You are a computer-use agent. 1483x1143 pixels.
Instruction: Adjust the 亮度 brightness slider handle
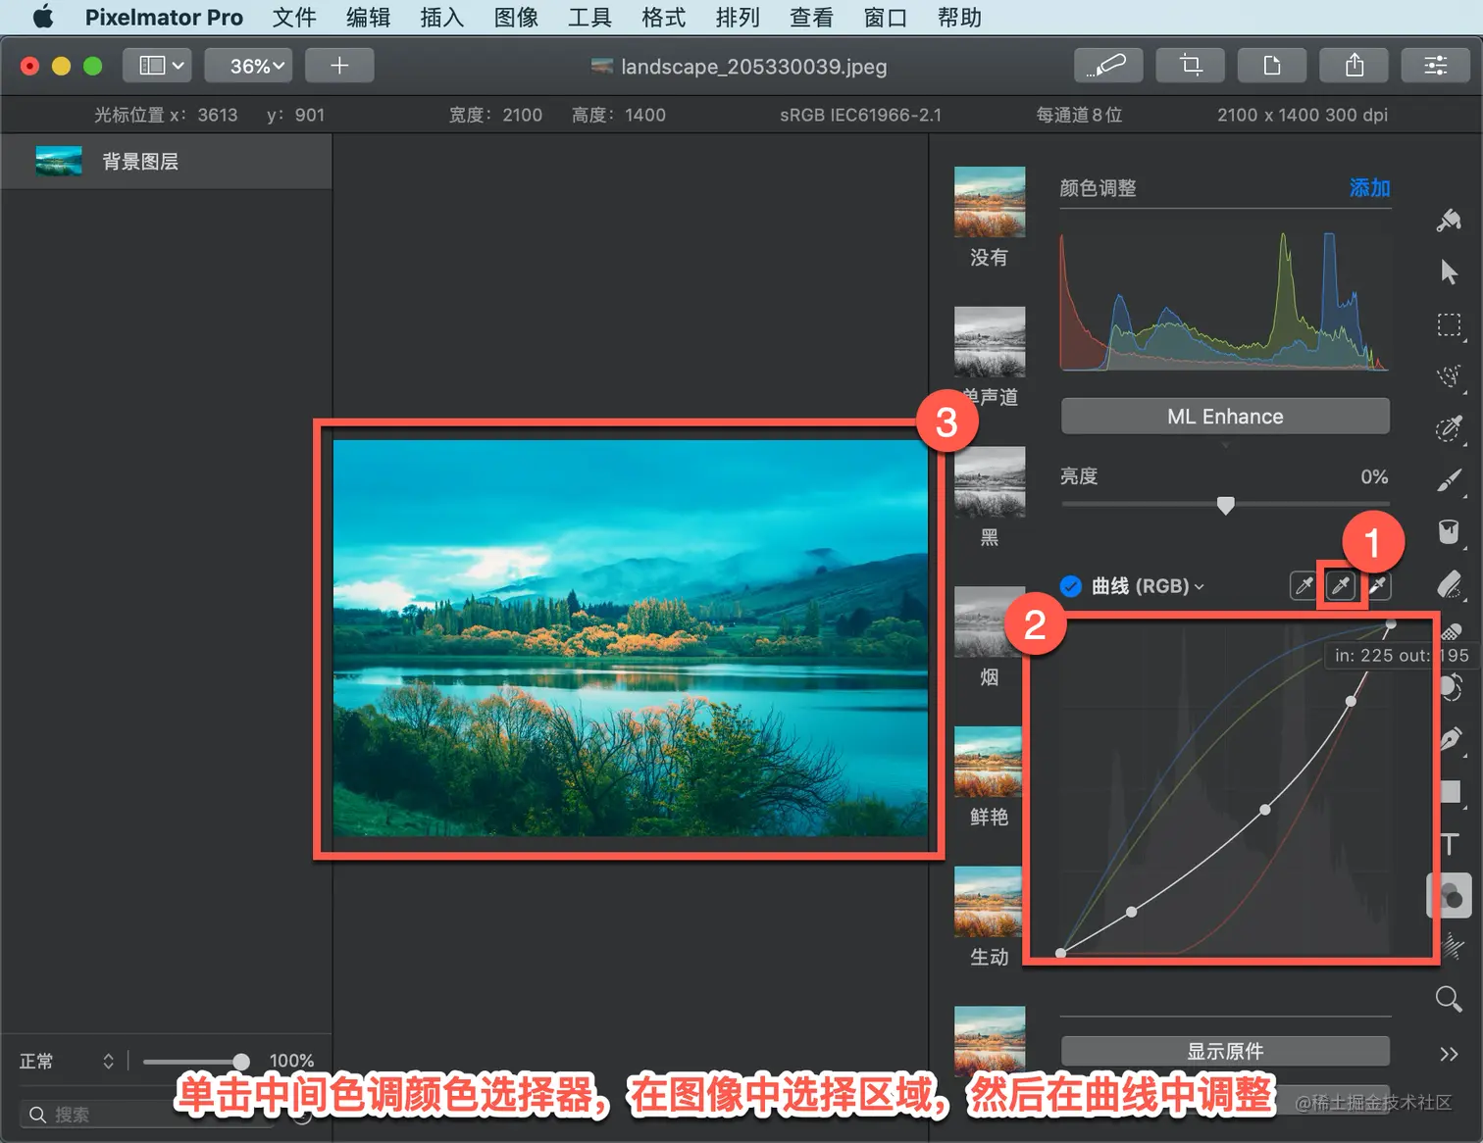point(1225,505)
